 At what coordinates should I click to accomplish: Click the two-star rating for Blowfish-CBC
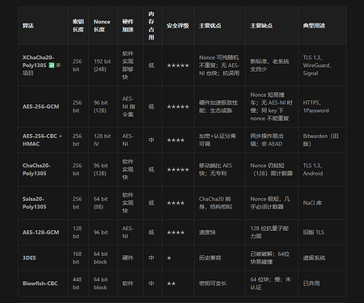pos(171,284)
